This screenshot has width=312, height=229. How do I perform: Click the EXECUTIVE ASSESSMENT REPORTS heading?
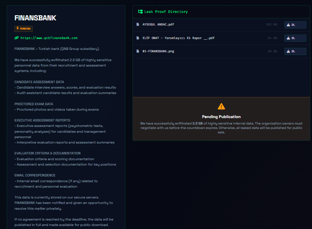click(x=42, y=120)
